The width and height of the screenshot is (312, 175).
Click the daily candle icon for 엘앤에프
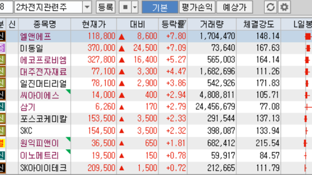coord(308,36)
